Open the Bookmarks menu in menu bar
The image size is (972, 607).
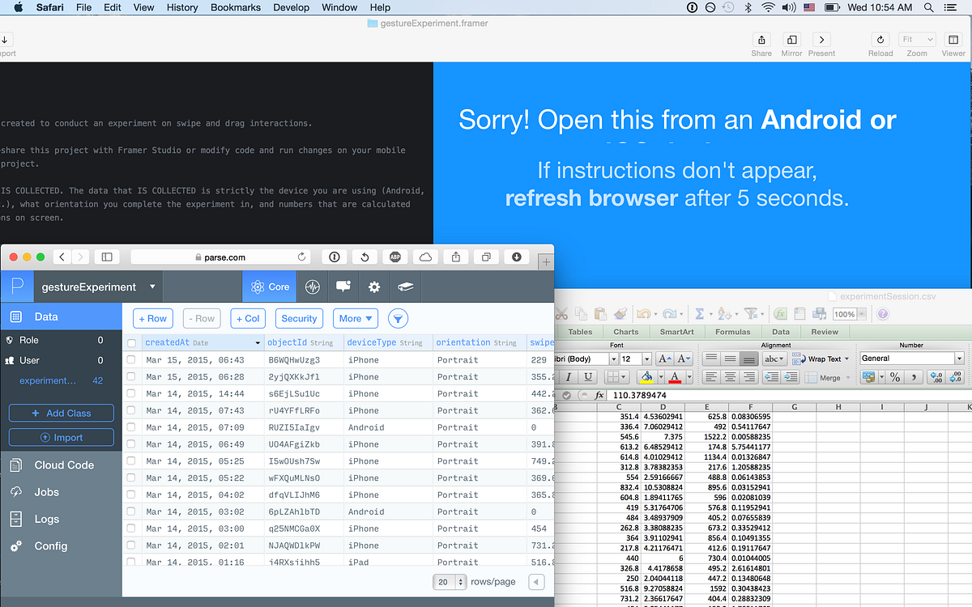(236, 7)
